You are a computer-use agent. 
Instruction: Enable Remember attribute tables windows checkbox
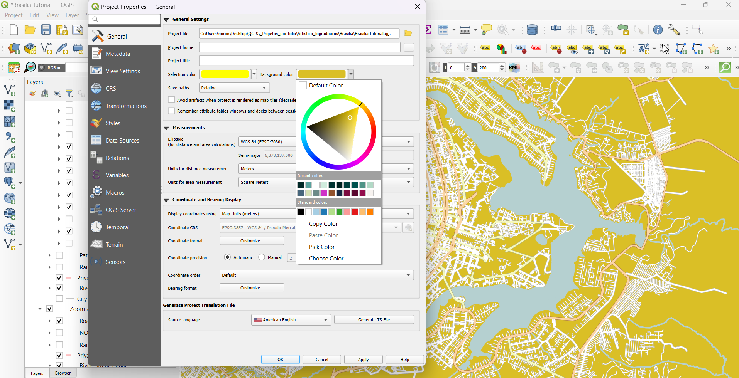click(172, 111)
